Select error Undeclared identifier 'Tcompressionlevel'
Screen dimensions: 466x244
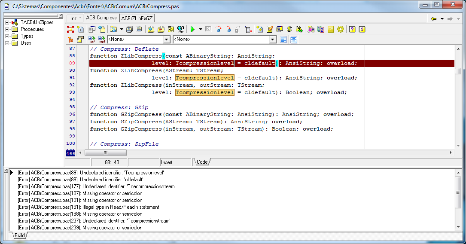point(91,173)
